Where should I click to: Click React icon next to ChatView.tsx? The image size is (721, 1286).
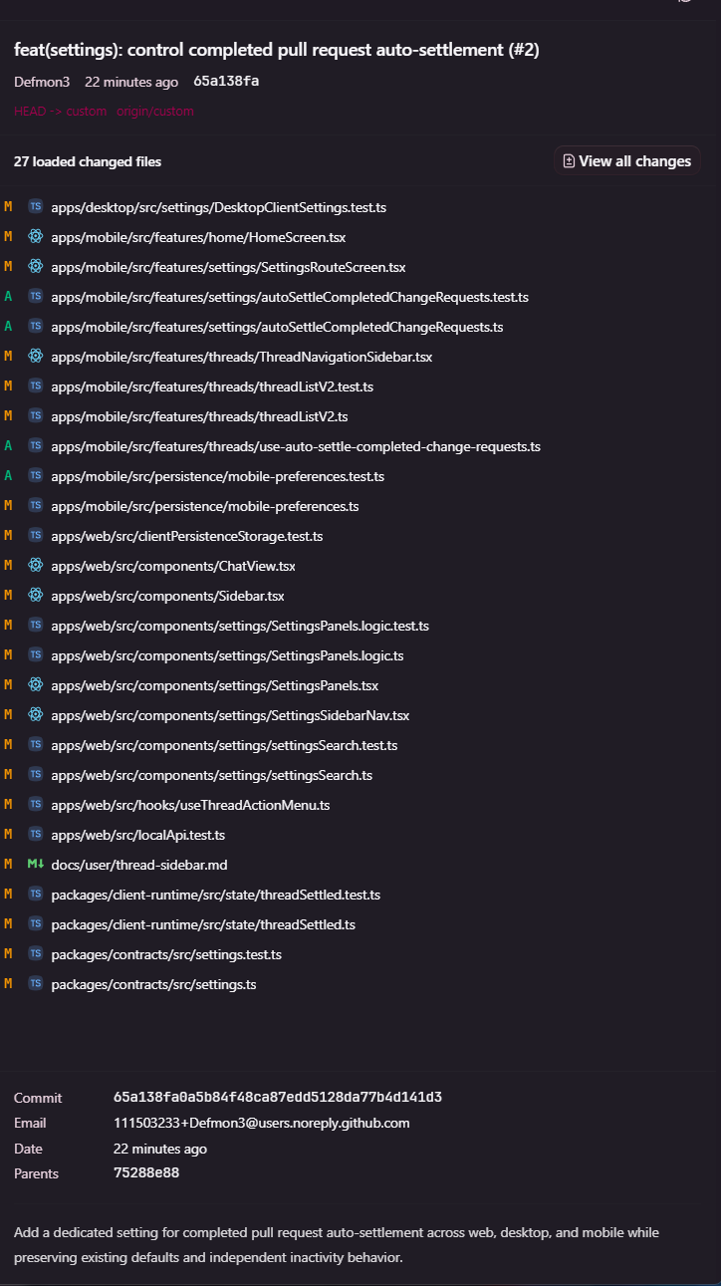(36, 566)
